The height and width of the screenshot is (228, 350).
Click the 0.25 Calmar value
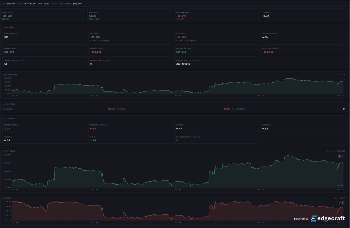(7, 140)
